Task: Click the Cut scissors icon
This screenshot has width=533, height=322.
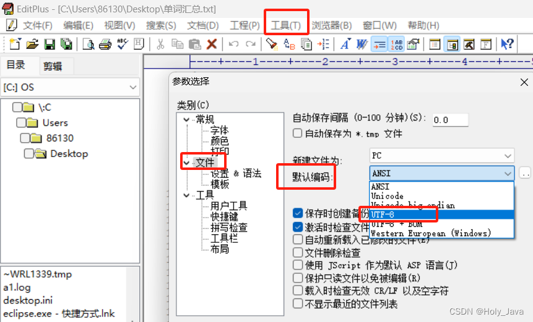Action: (x=160, y=44)
